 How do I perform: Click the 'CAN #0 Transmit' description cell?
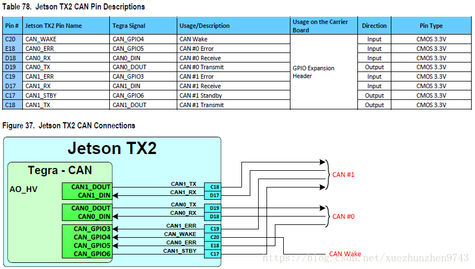coord(233,67)
